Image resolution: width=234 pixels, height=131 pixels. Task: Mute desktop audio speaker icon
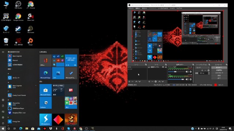point(187,72)
